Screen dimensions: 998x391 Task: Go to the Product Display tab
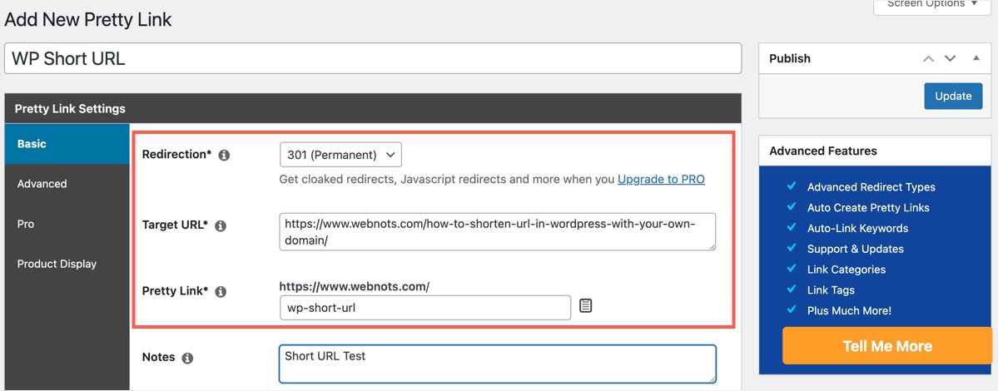(67, 264)
